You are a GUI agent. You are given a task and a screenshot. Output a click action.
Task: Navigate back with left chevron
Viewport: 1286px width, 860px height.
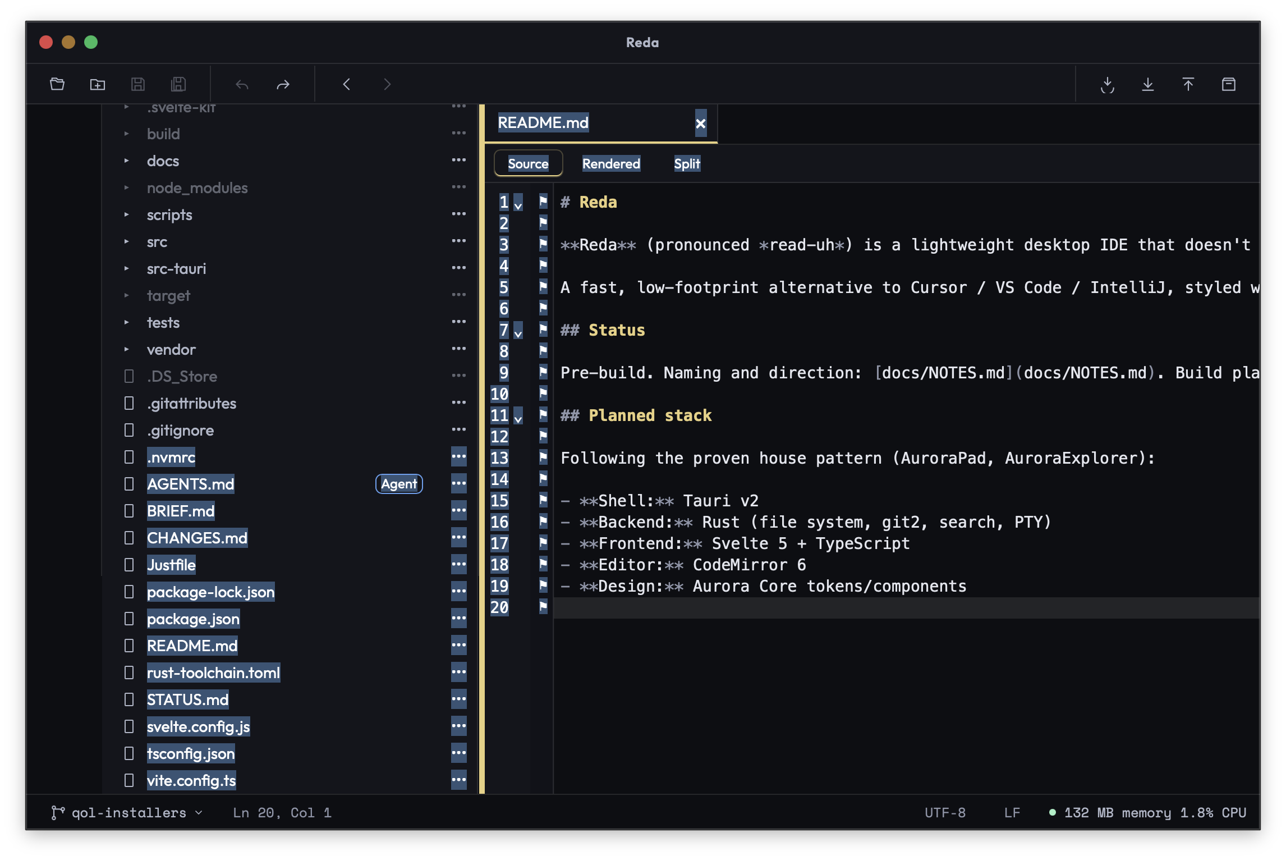347,84
